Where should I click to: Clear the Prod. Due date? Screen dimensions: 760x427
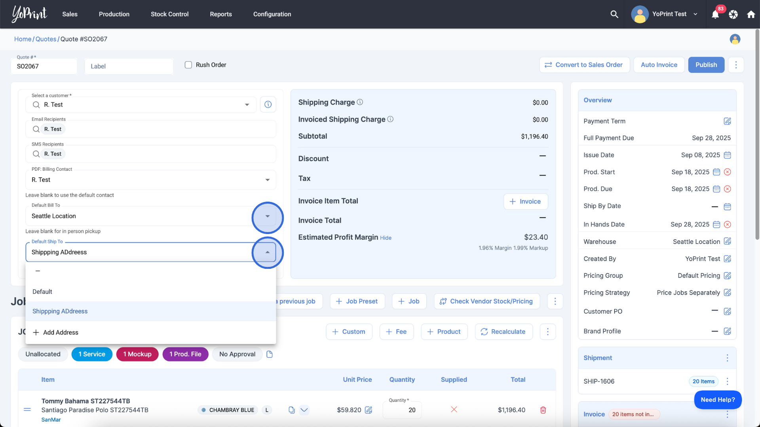pos(727,189)
